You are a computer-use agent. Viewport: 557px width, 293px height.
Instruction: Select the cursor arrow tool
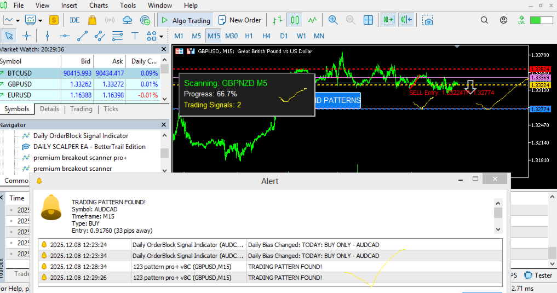(9, 36)
